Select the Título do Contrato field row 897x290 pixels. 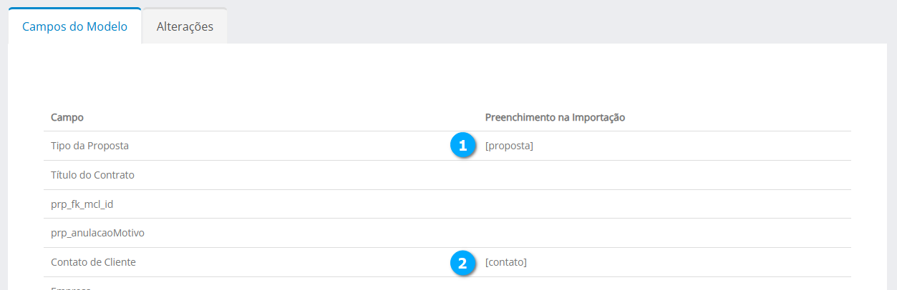click(x=92, y=175)
